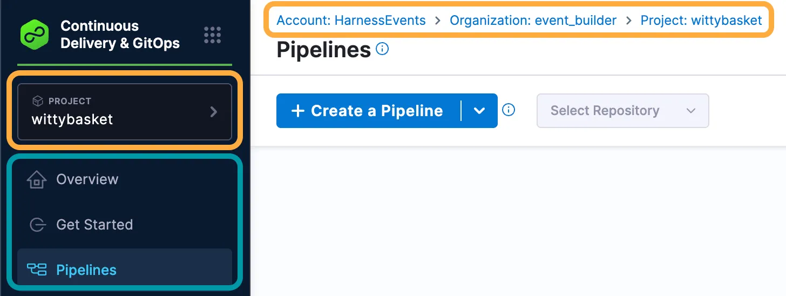This screenshot has width=786, height=296.
Task: Open the Select Repository dropdown
Action: (x=622, y=111)
